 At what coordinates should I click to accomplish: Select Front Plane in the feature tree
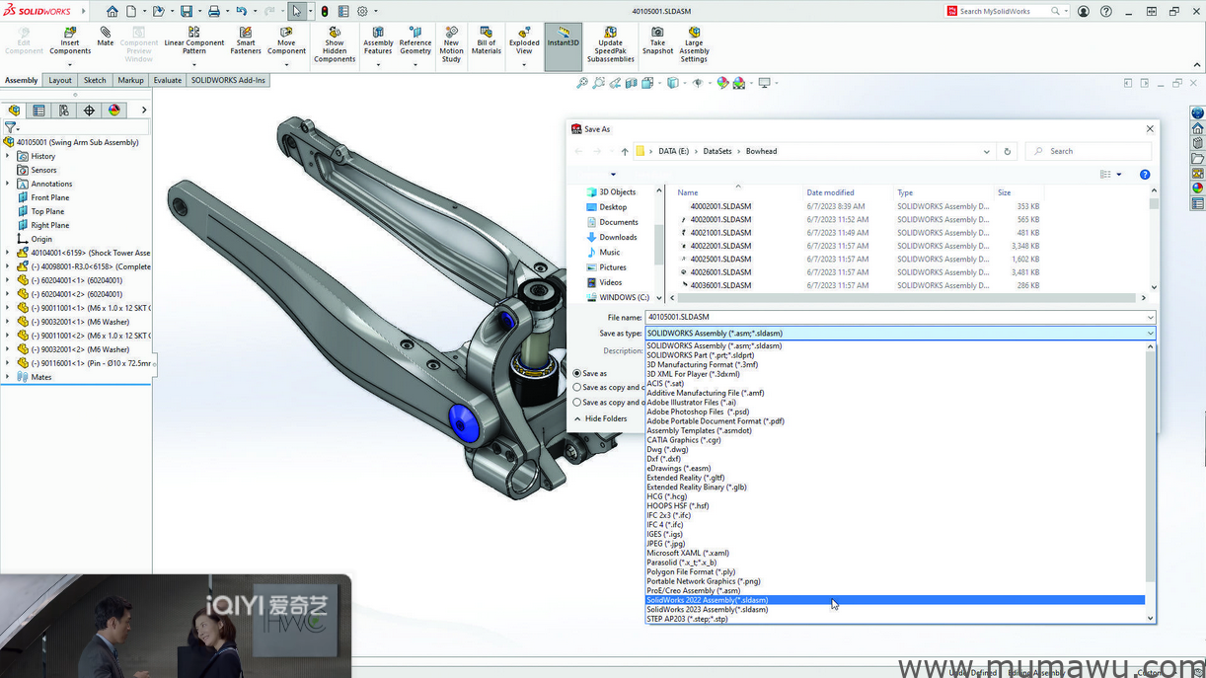(50, 197)
